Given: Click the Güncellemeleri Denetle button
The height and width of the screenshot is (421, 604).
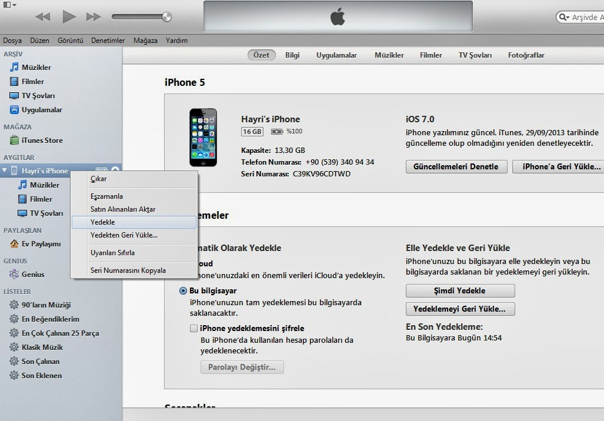Looking at the screenshot, I should tap(456, 167).
